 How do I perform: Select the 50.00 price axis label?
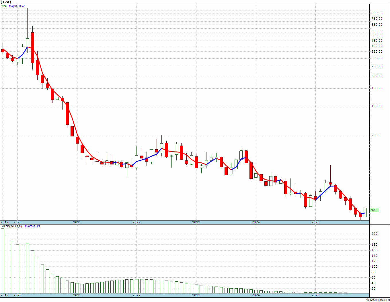click(376, 136)
